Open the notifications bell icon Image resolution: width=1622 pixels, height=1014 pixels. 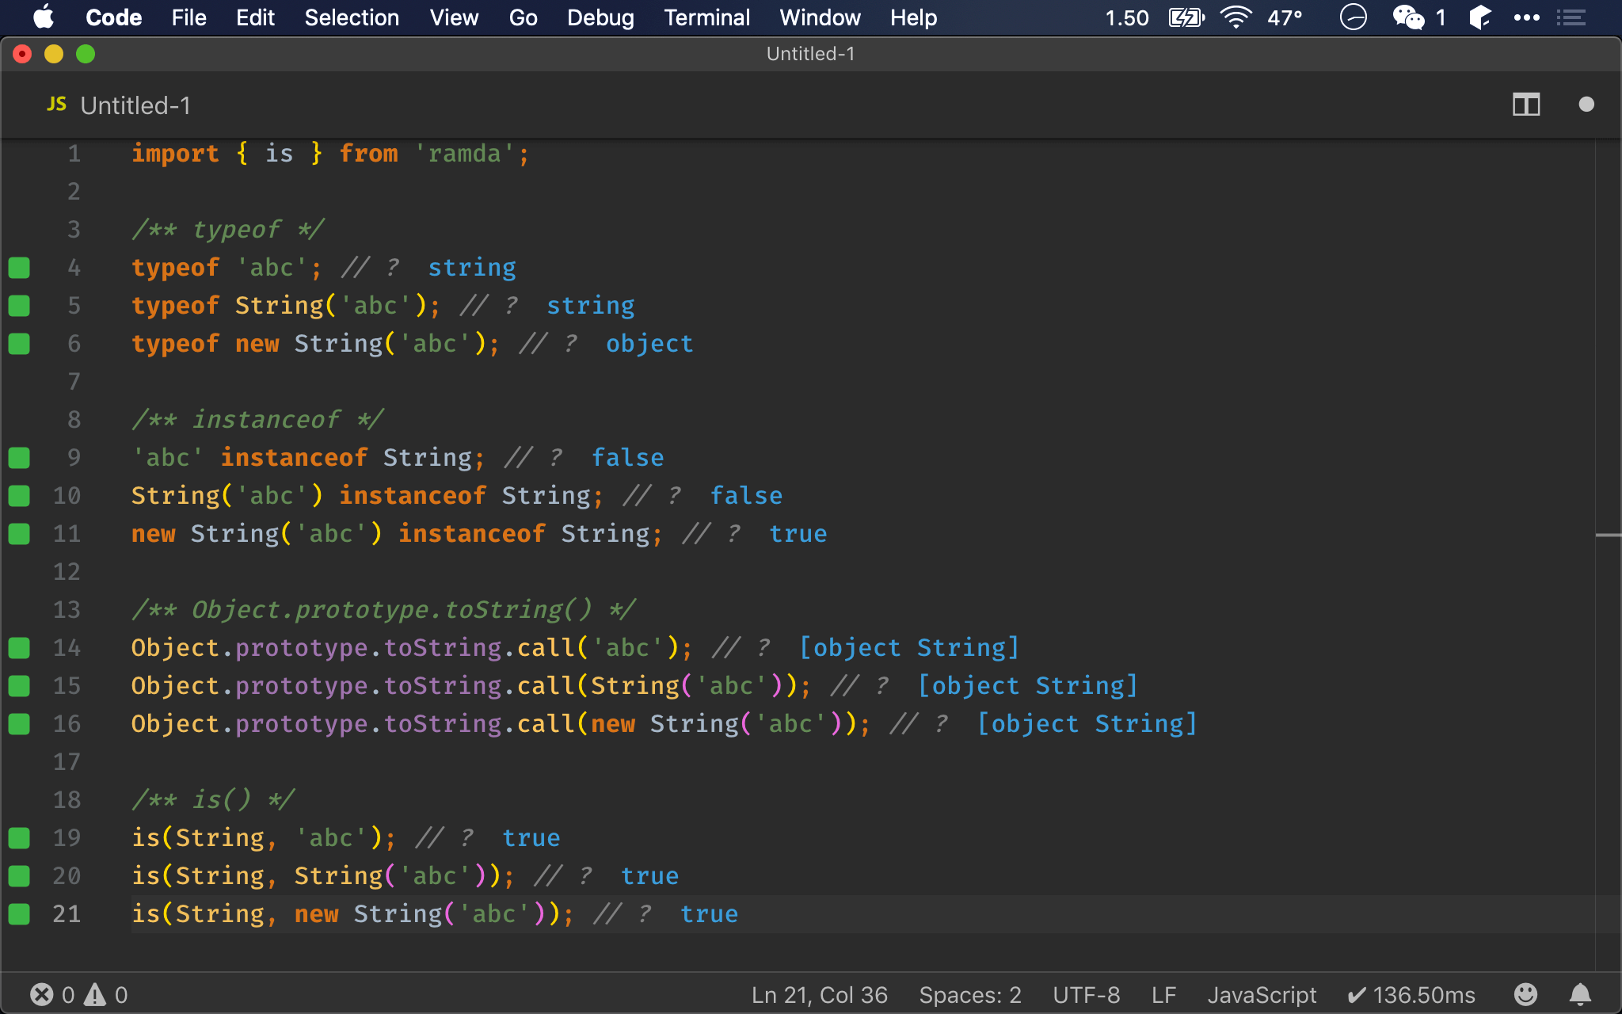click(x=1580, y=994)
